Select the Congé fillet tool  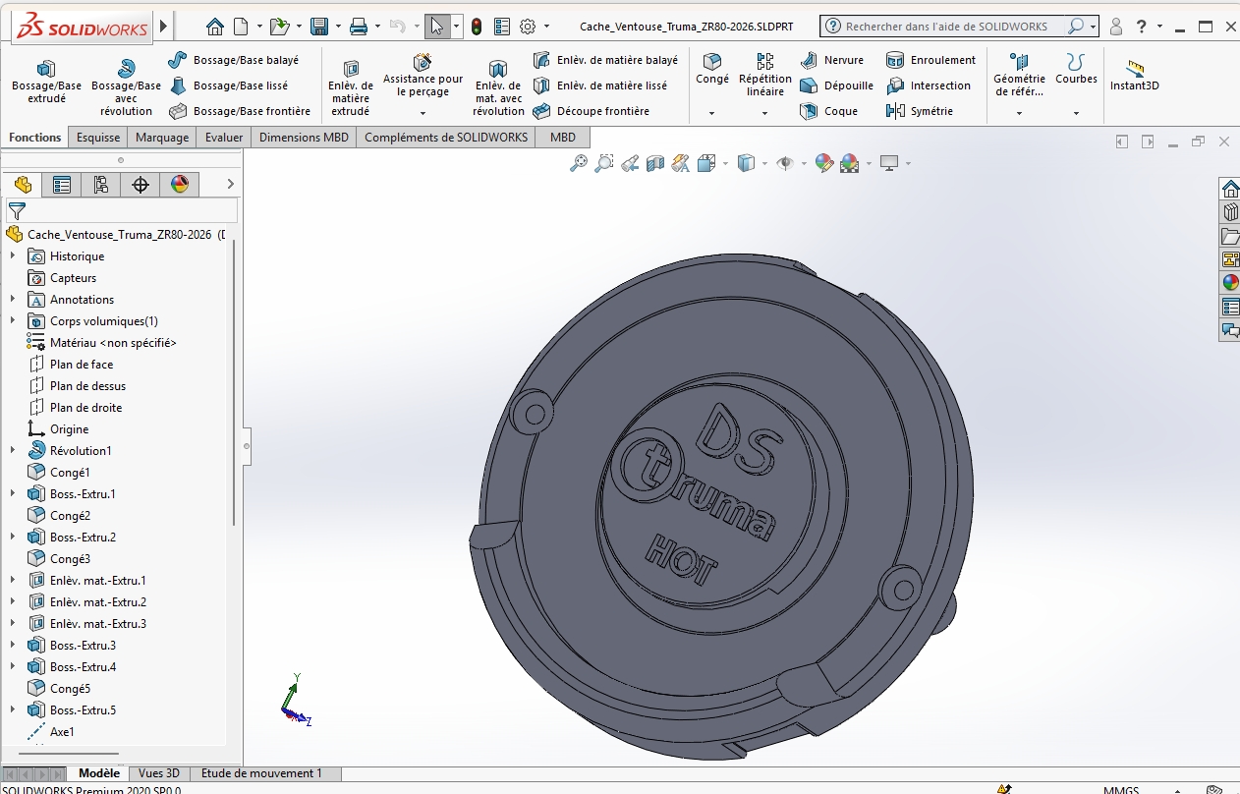click(711, 68)
